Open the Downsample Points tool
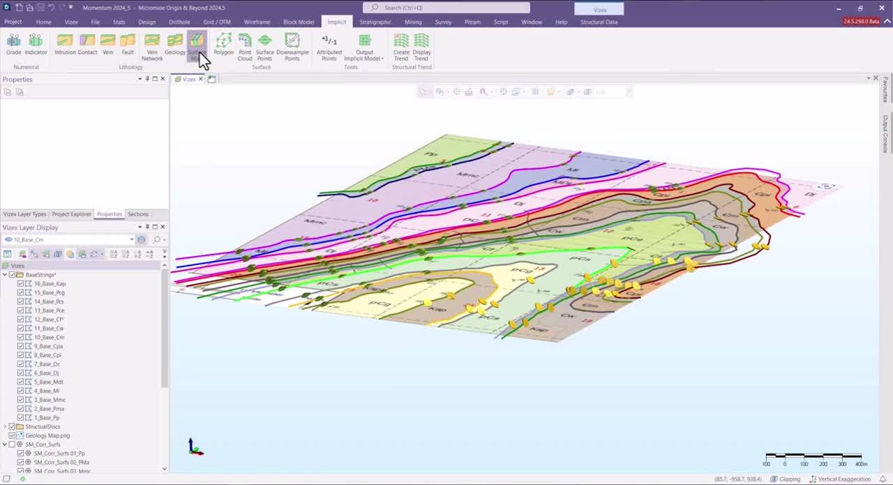 point(292,43)
